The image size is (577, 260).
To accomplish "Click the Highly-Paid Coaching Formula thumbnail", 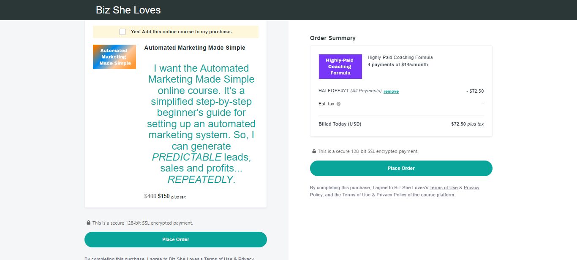I will [x=340, y=67].
